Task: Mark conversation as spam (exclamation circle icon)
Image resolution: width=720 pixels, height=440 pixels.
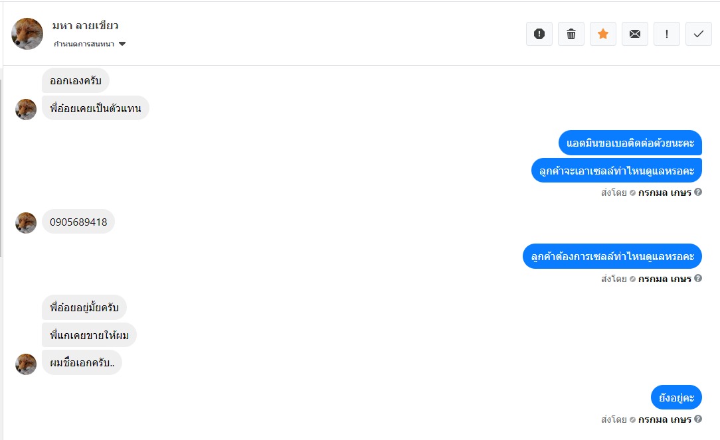Action: [x=539, y=34]
